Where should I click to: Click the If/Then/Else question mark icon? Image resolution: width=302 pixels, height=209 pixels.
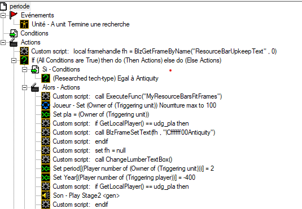click(x=24, y=60)
